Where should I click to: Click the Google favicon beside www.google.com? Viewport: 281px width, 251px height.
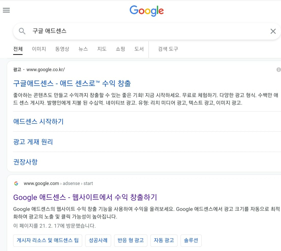point(16,183)
